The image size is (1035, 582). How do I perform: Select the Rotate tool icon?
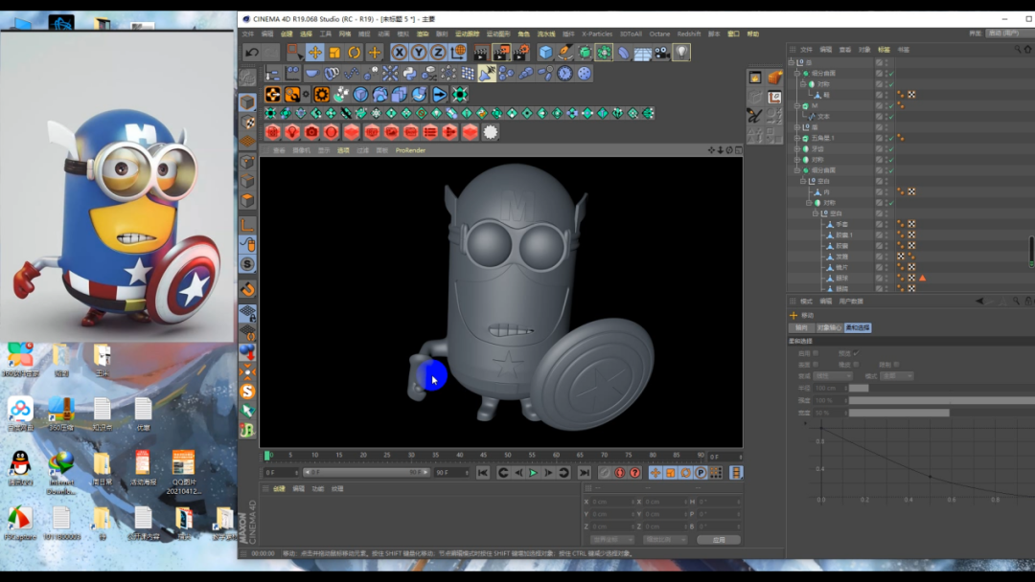(x=355, y=52)
